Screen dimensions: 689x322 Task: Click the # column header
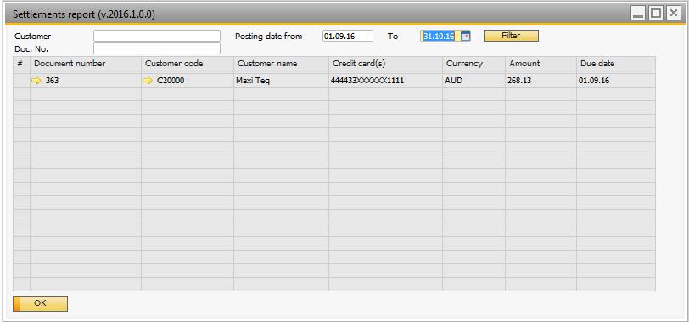tap(21, 65)
